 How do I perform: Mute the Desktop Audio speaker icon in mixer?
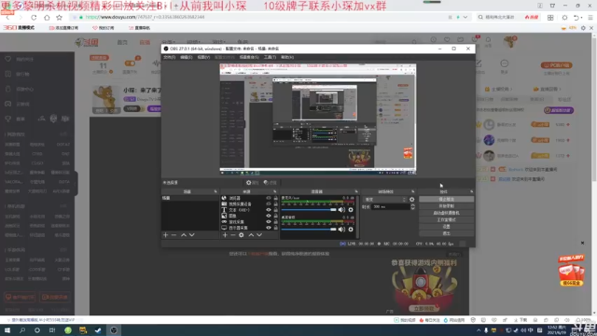pos(341,230)
